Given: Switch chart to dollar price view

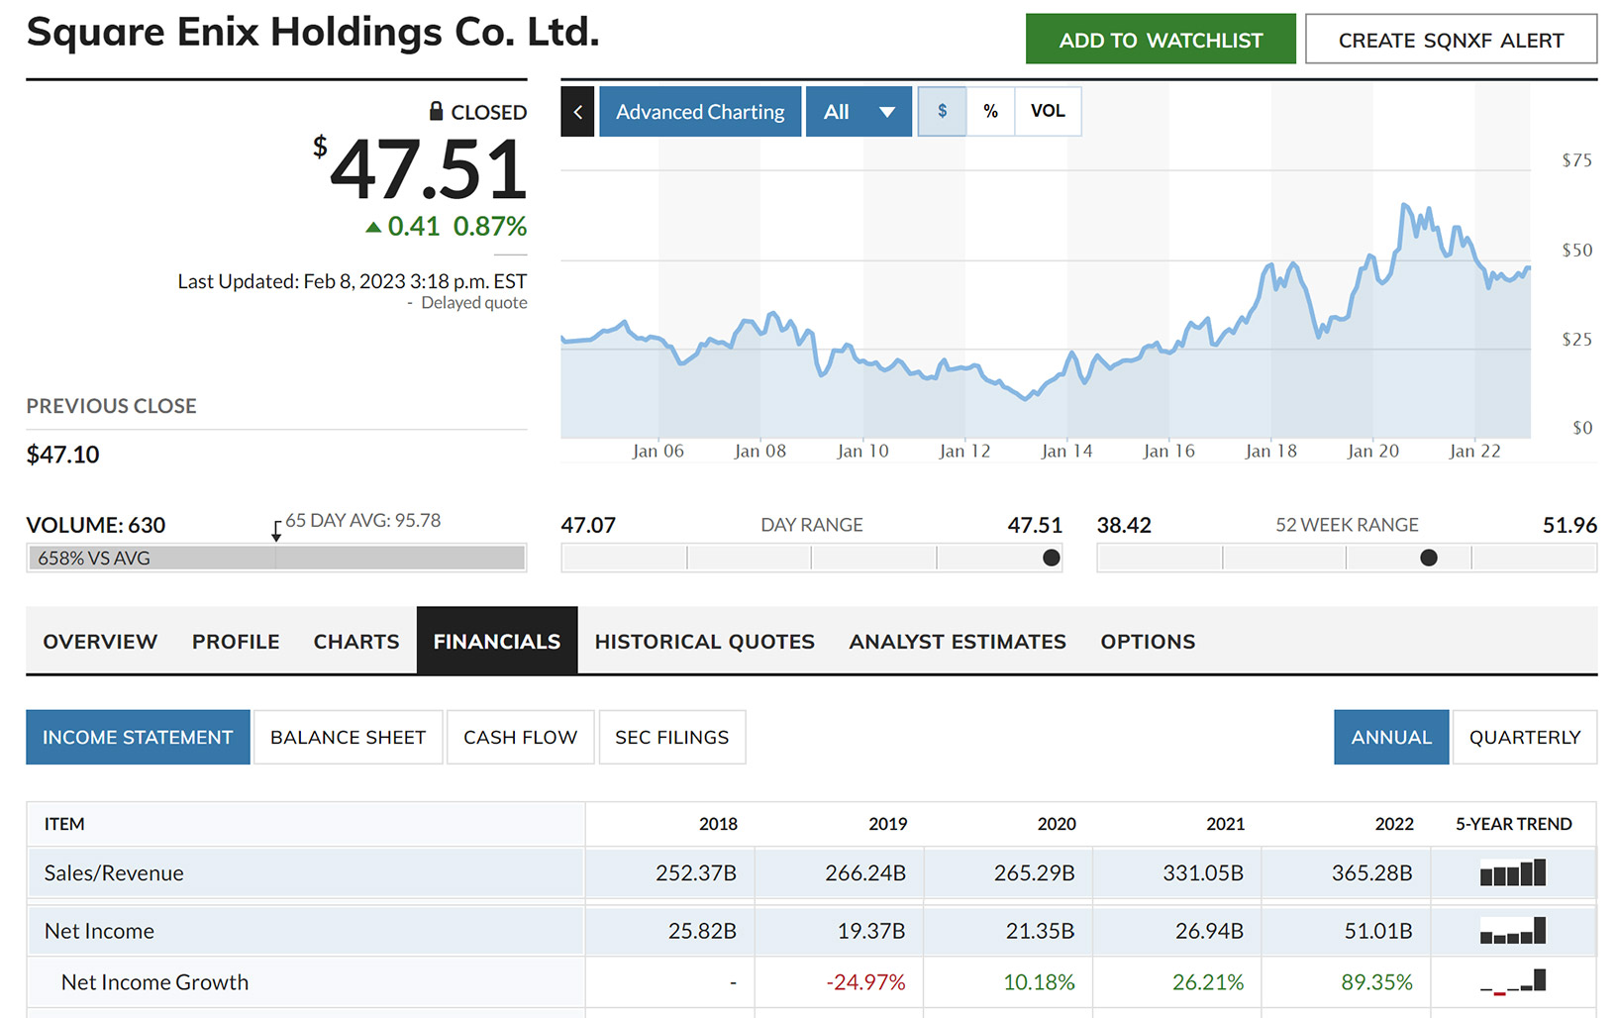Looking at the screenshot, I should click(x=942, y=111).
